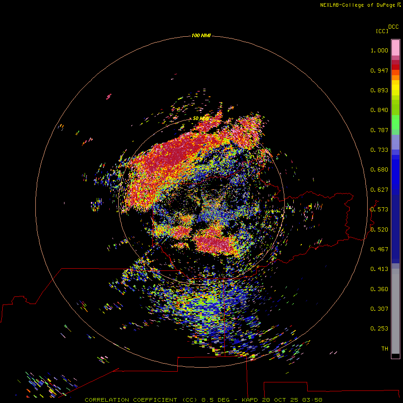Click the 50 NMI range ring label
Image resolution: width=403 pixels, height=403 pixels.
click(x=201, y=118)
